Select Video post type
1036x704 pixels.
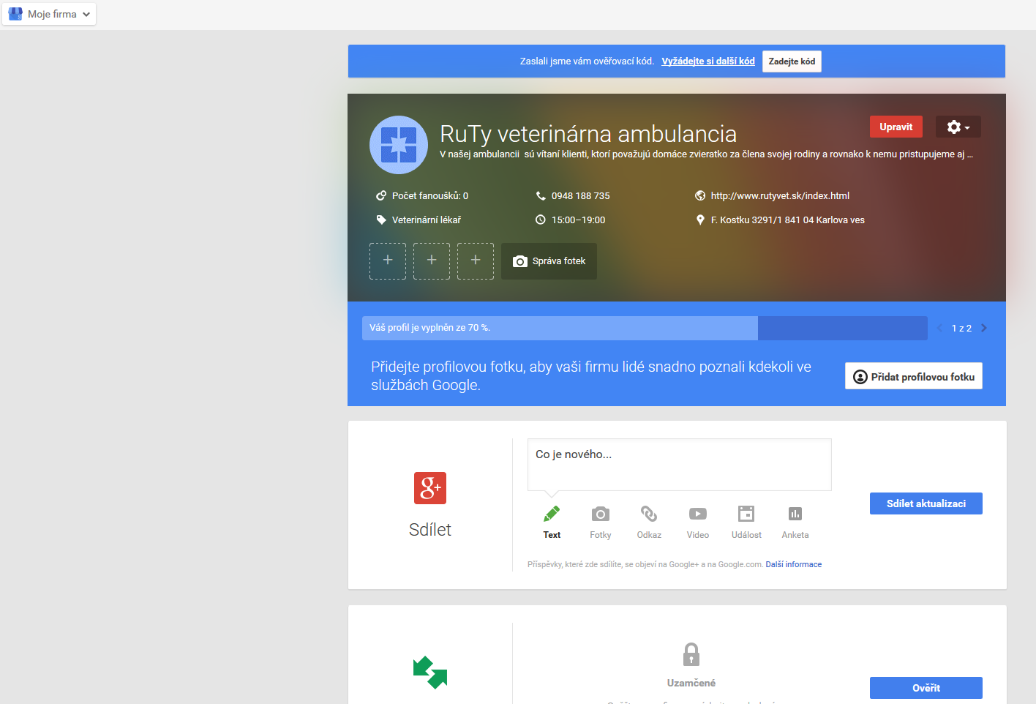click(x=698, y=522)
